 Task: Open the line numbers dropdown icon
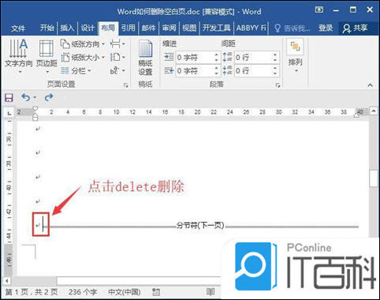(x=117, y=57)
